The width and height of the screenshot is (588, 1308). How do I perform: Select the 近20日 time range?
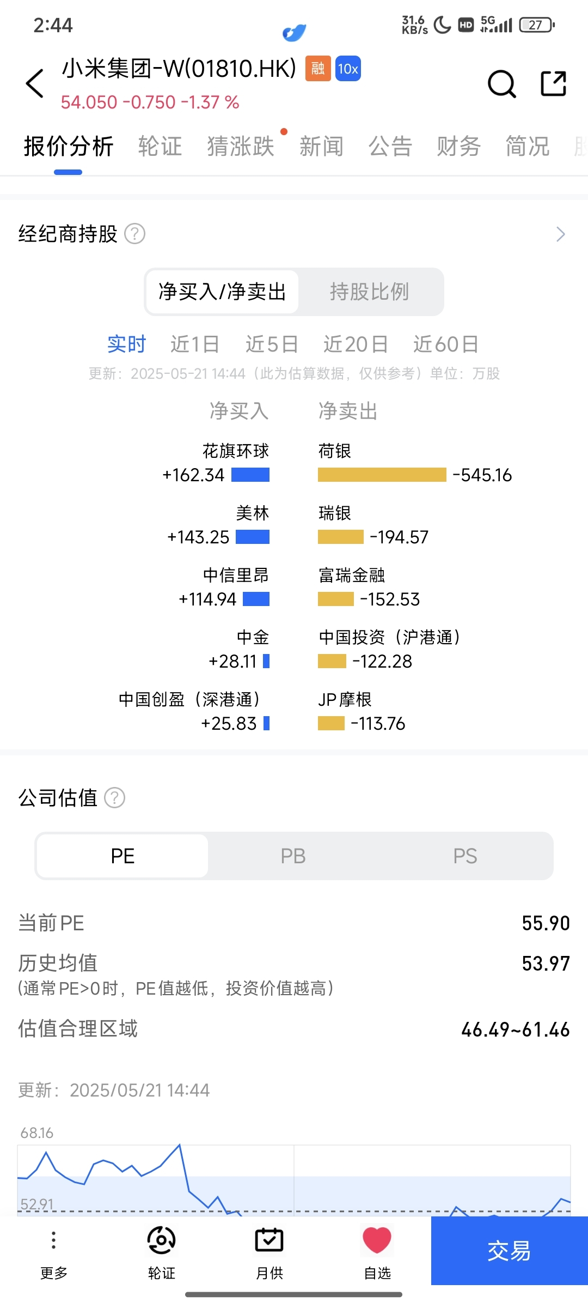pos(356,344)
